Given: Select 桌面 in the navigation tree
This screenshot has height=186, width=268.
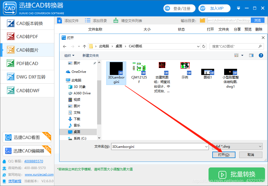Looking at the screenshot, I should [78, 132].
